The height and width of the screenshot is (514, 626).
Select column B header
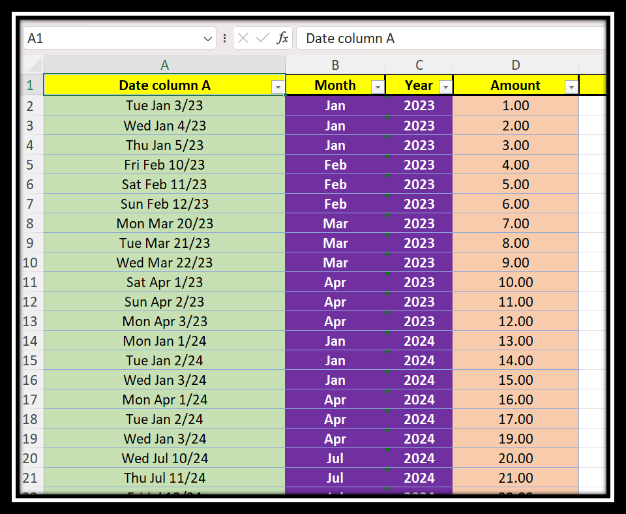[x=335, y=65]
